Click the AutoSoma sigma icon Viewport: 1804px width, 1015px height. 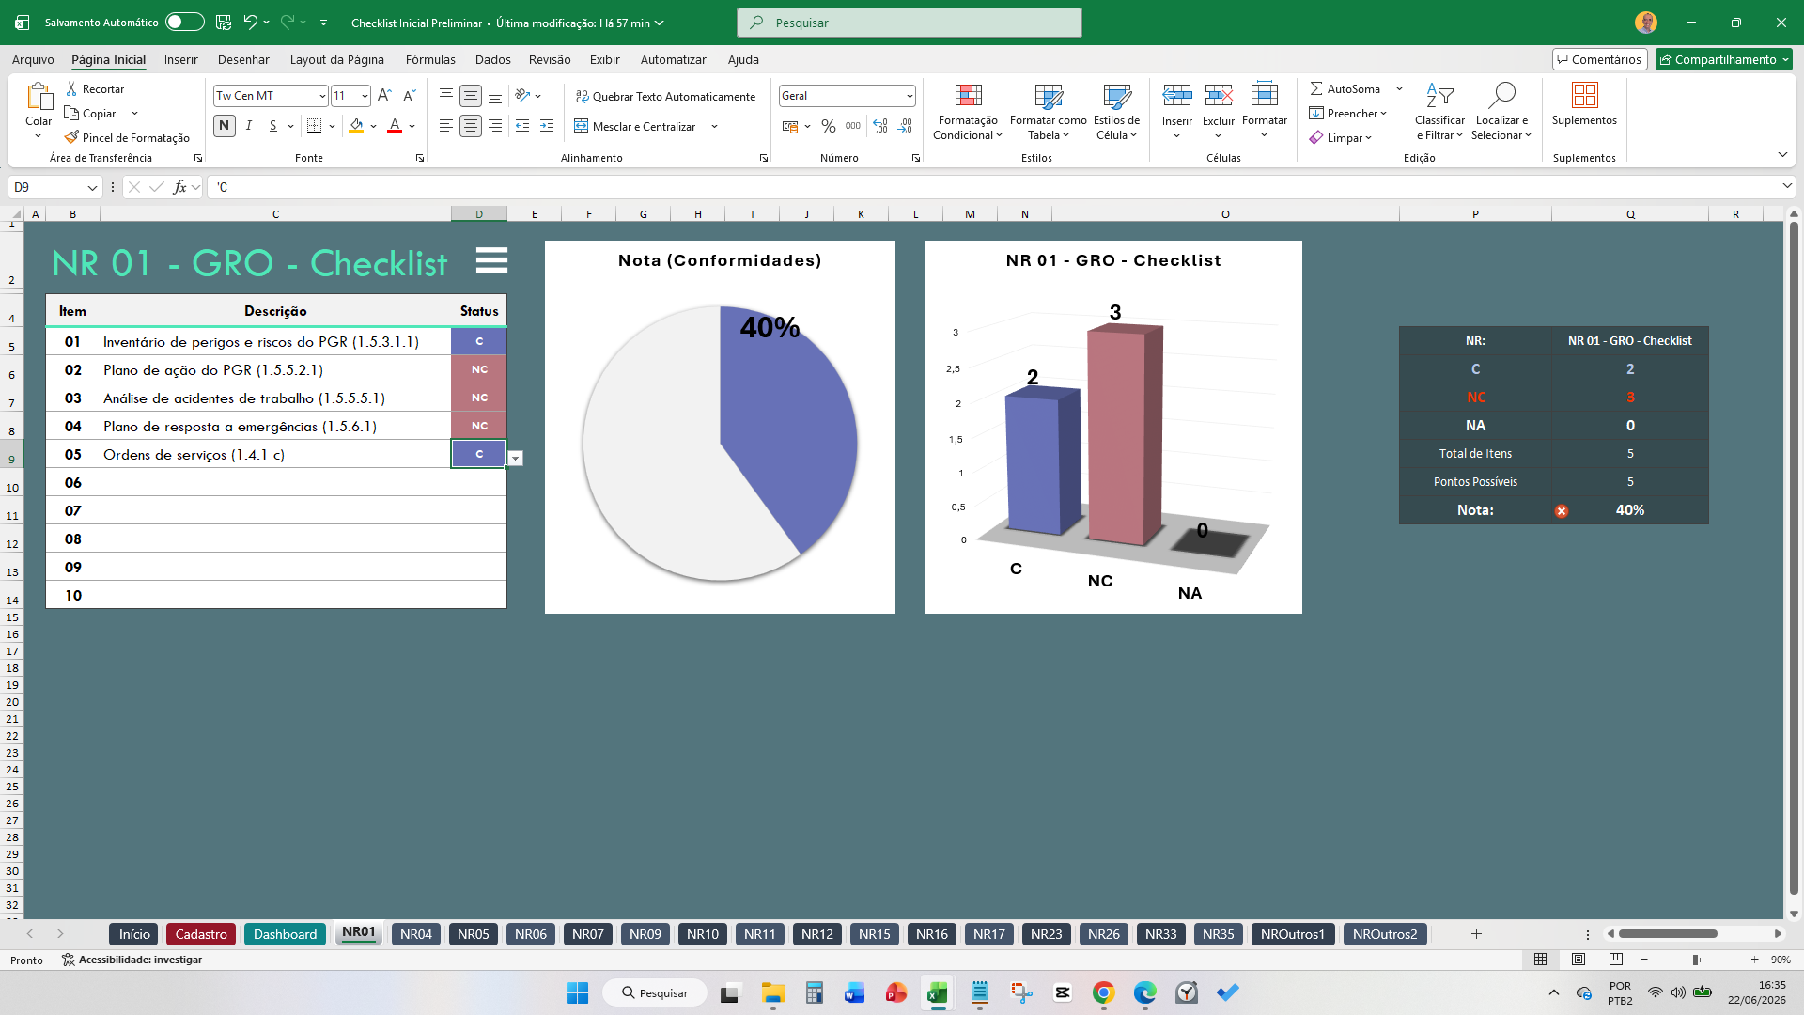pyautogui.click(x=1316, y=88)
